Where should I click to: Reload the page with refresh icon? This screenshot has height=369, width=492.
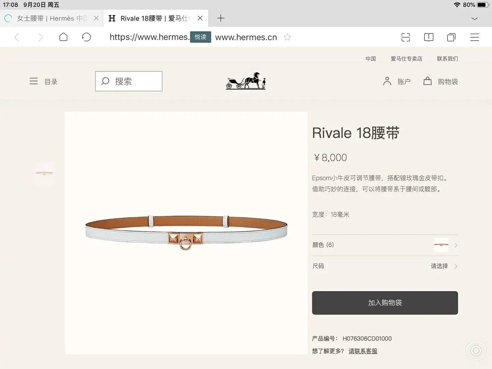click(x=86, y=37)
